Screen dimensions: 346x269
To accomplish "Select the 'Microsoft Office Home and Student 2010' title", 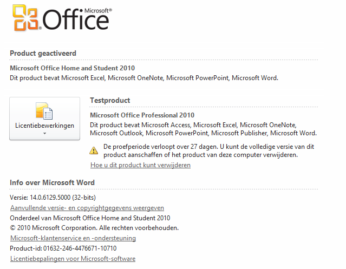I will pyautogui.click(x=73, y=68).
